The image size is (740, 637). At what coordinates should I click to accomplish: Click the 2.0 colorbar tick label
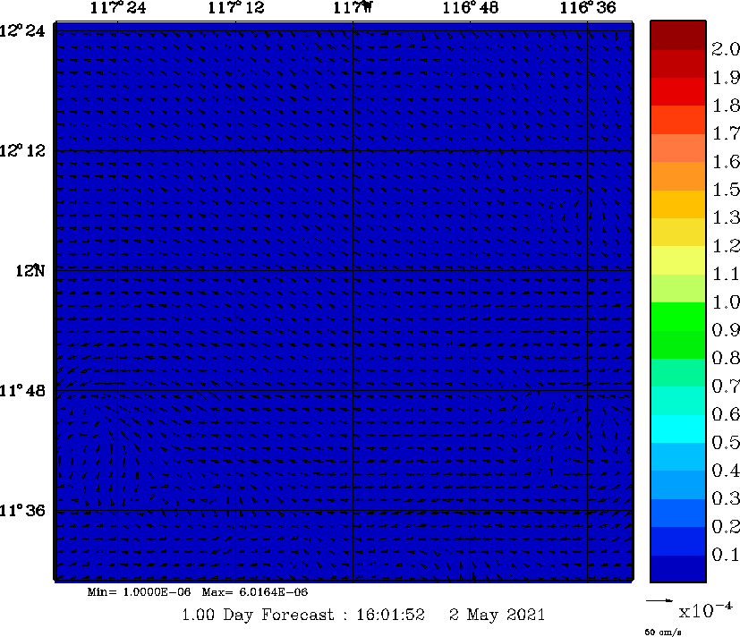(726, 49)
